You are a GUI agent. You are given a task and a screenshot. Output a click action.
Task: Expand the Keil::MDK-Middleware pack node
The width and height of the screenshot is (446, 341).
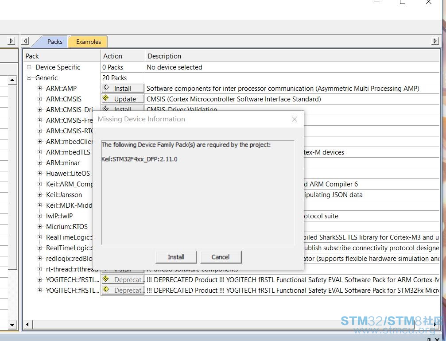coord(39,205)
